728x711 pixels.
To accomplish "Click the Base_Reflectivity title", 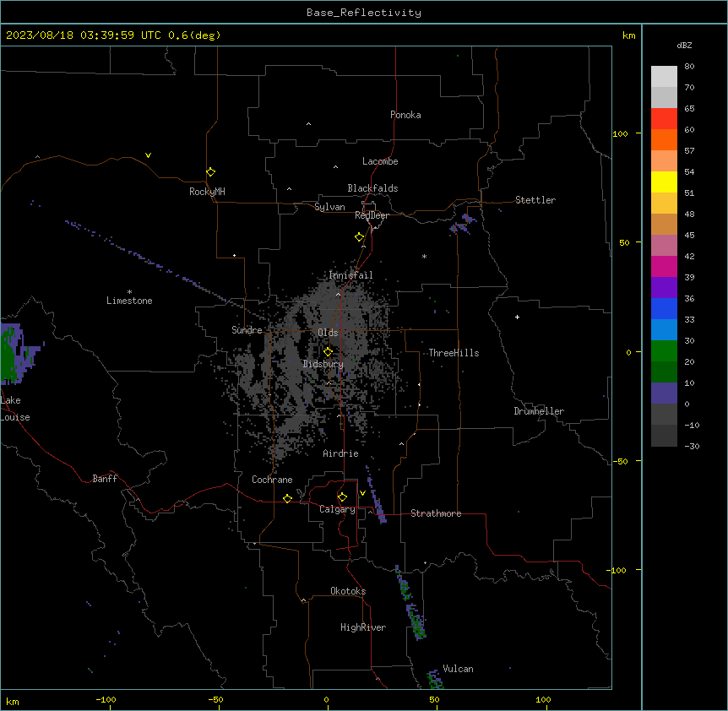I will coord(364,13).
